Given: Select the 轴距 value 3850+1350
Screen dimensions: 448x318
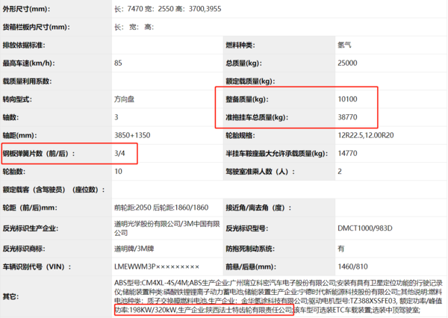Looking at the screenshot, I should pos(134,135).
